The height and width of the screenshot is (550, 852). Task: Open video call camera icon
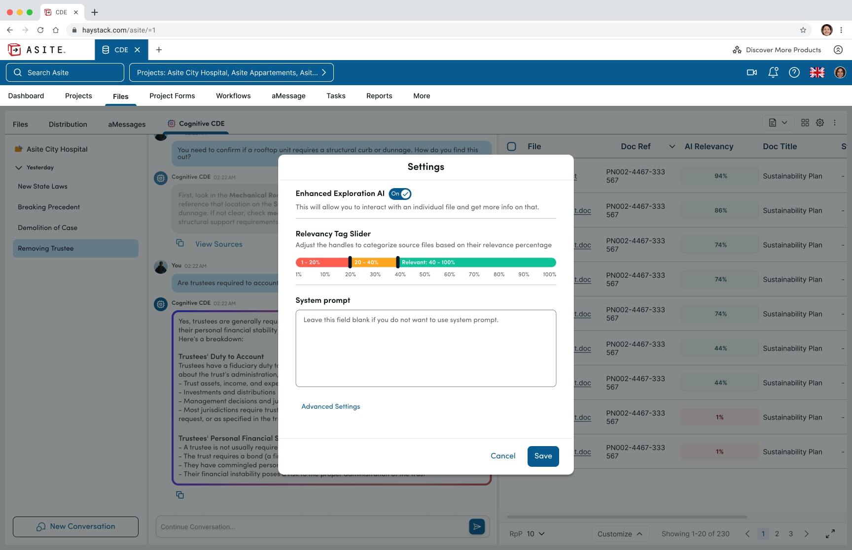[x=752, y=72]
